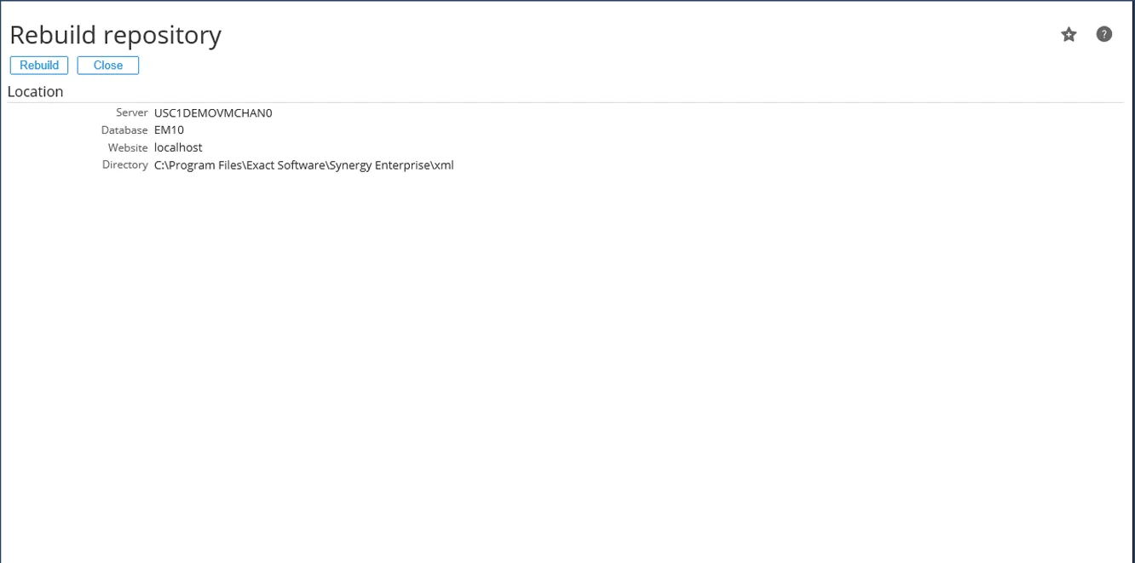The height and width of the screenshot is (563, 1135).
Task: Click the Database field label
Action: (124, 130)
